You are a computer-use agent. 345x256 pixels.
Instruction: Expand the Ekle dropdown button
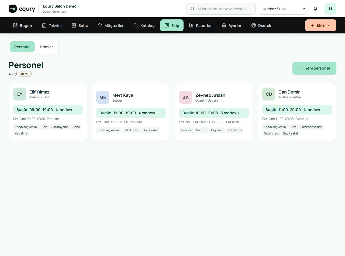point(321,25)
